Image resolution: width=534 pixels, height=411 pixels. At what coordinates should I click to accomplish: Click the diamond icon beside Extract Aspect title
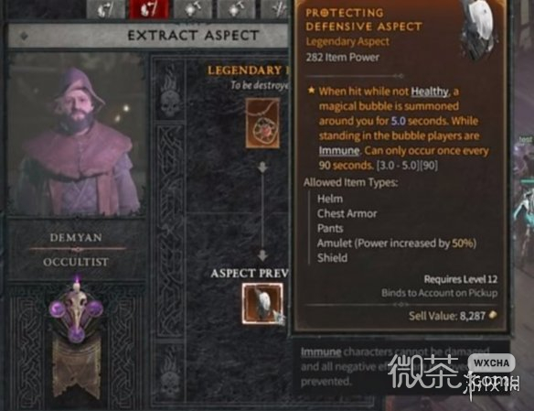pyautogui.click(x=24, y=36)
